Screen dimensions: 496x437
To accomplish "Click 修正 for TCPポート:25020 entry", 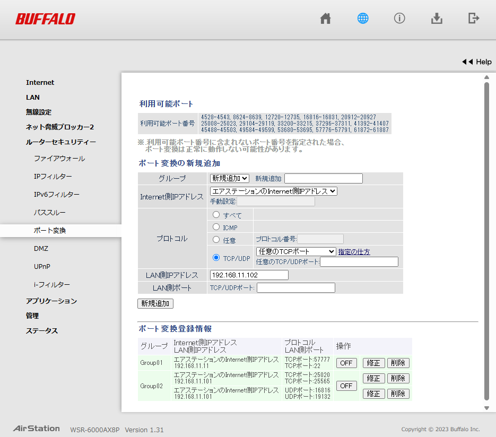I will point(373,378).
